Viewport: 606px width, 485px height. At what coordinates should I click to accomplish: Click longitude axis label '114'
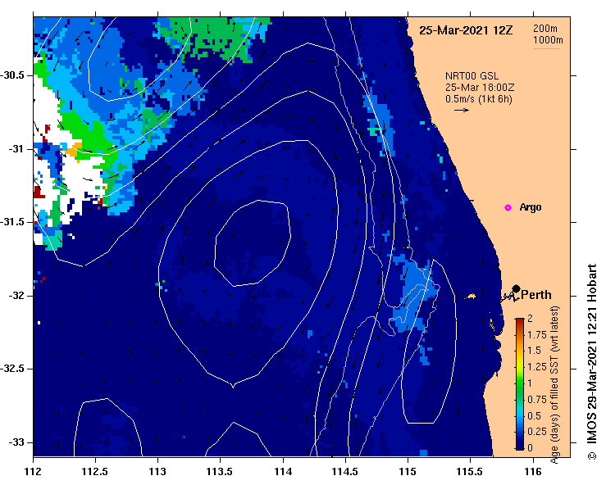pyautogui.click(x=283, y=472)
